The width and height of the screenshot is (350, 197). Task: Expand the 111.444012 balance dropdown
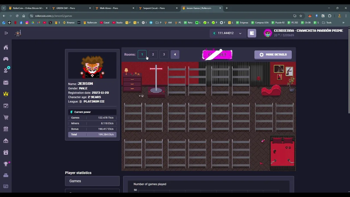tap(240, 33)
